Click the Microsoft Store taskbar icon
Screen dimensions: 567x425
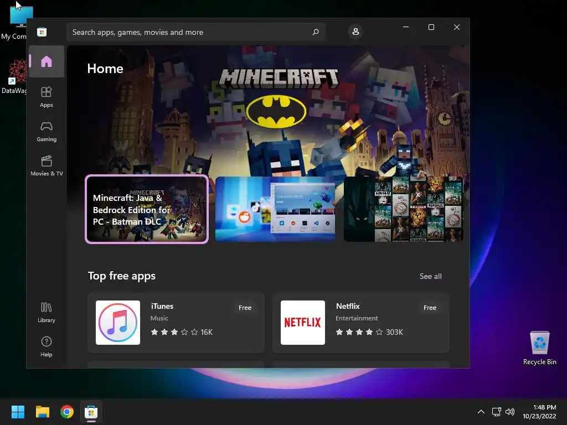click(91, 412)
